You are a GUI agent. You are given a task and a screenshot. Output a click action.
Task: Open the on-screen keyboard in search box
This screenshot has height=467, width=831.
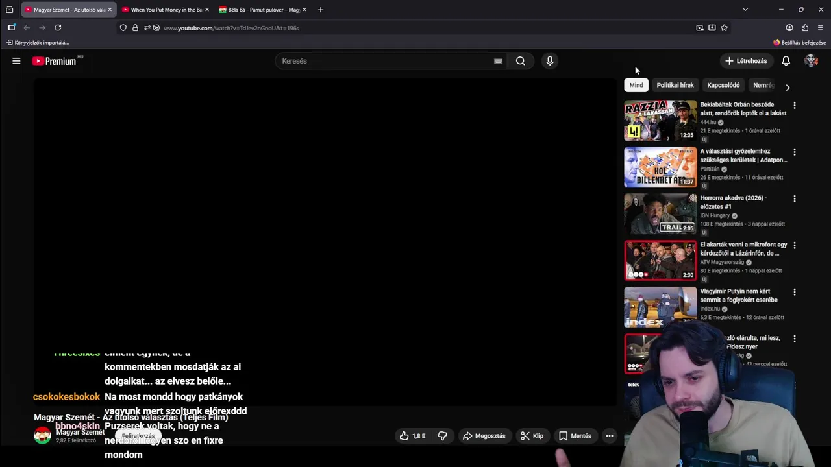point(498,61)
